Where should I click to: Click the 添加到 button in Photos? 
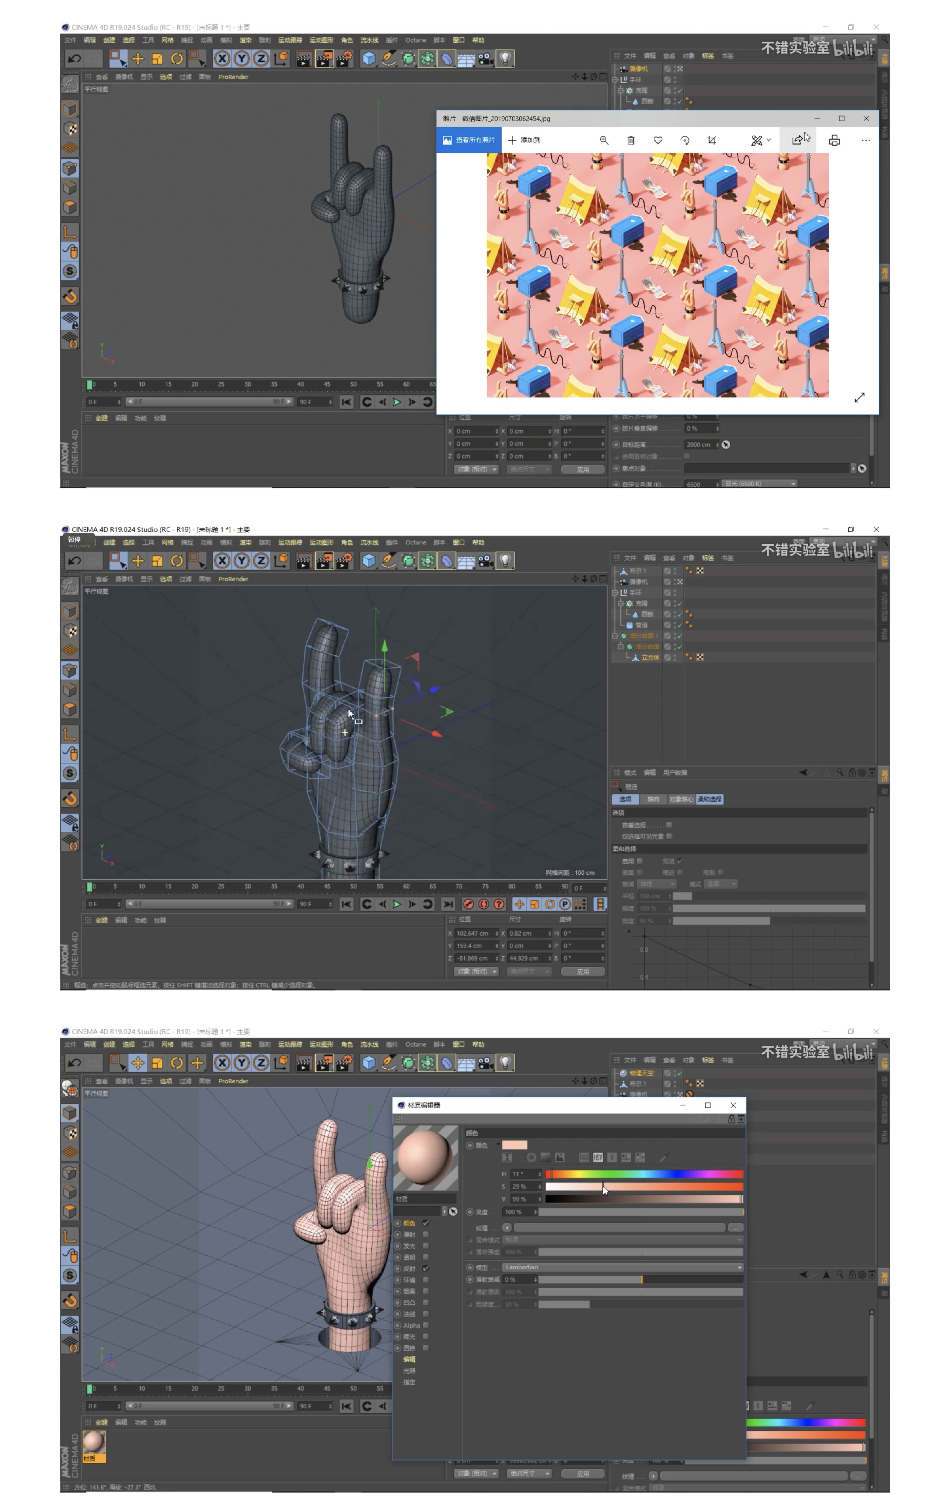coord(524,140)
